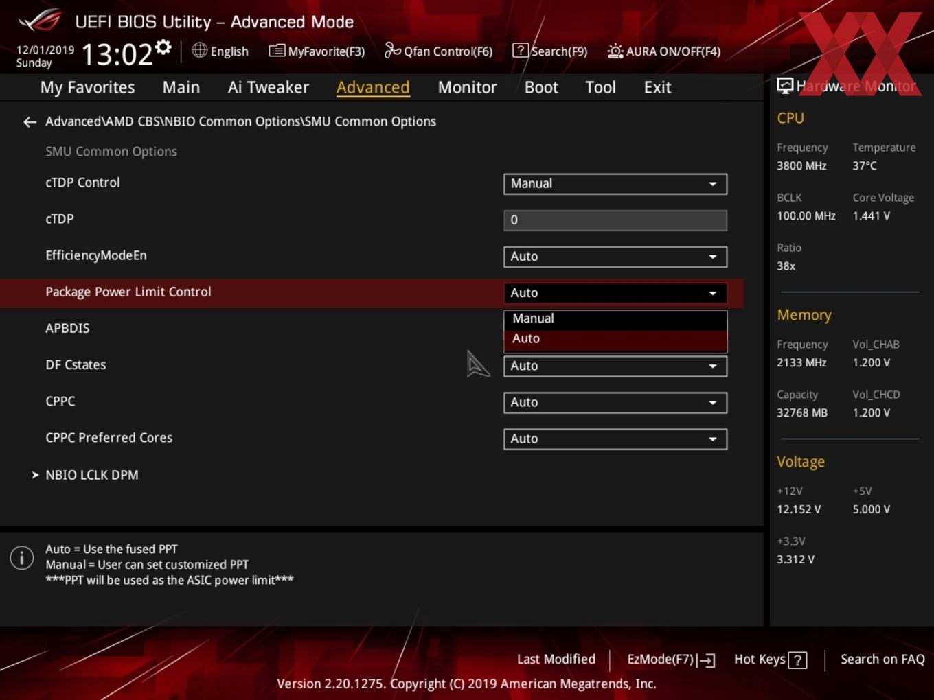Open the Hot Keys help
Image resolution: width=934 pixels, height=700 pixels.
point(770,660)
